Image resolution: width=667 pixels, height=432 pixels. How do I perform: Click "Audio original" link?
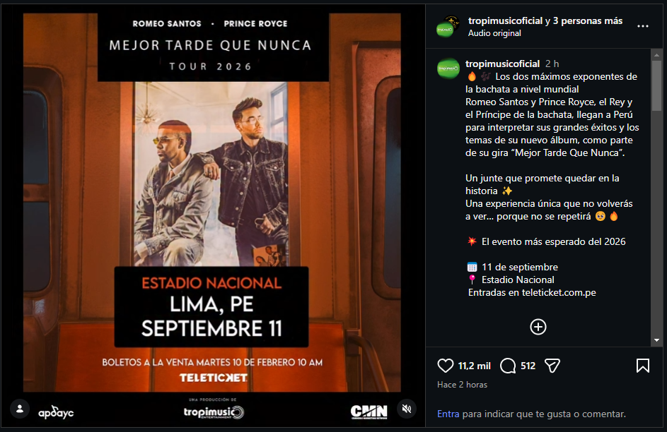click(x=494, y=33)
